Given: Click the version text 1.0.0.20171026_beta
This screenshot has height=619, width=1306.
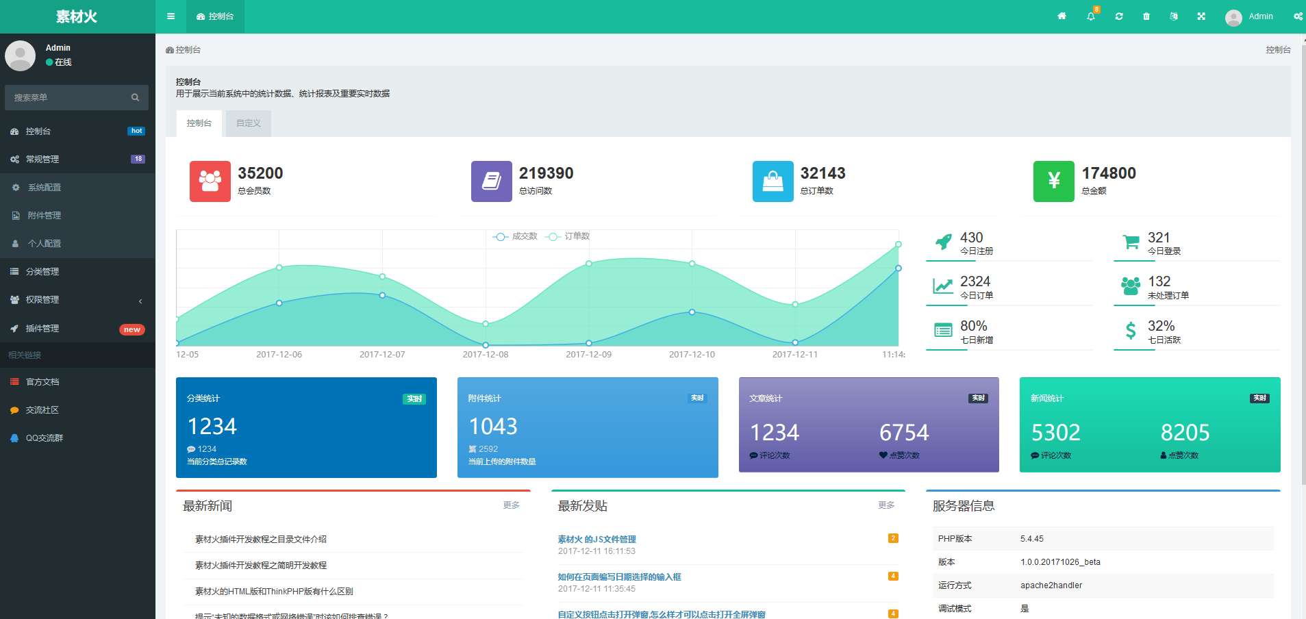Looking at the screenshot, I should click(1060, 562).
